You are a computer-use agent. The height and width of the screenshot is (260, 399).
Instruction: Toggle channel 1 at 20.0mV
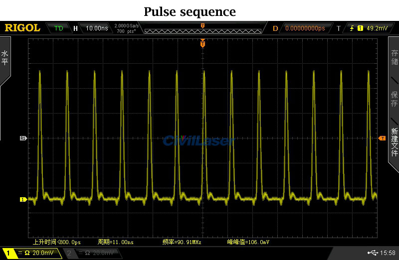pos(31,253)
